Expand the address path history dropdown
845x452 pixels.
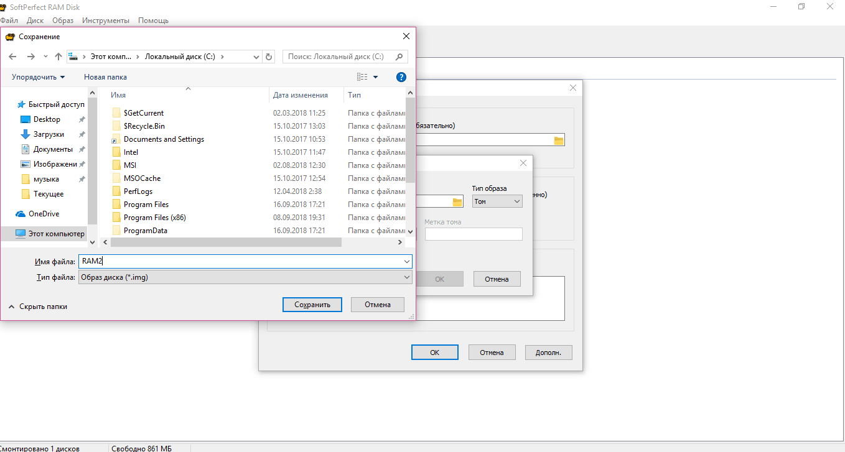coord(256,57)
